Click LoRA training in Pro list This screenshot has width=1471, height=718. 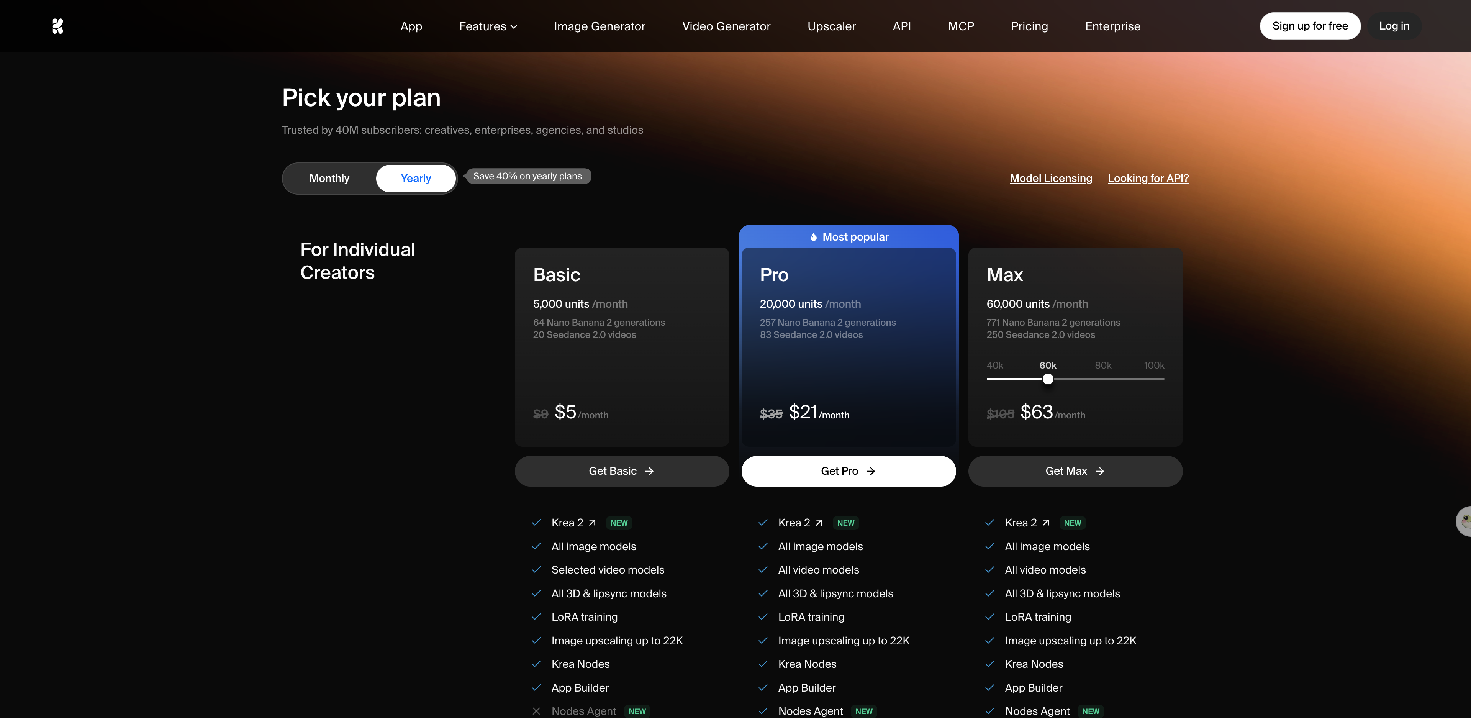[811, 617]
